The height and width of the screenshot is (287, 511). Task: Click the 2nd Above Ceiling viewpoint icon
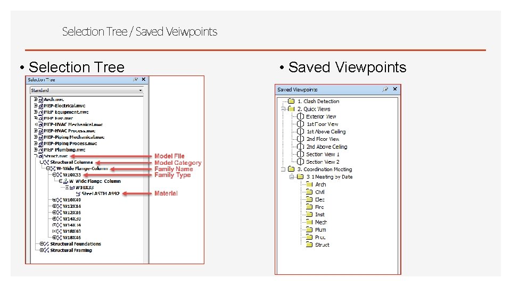[x=300, y=147]
